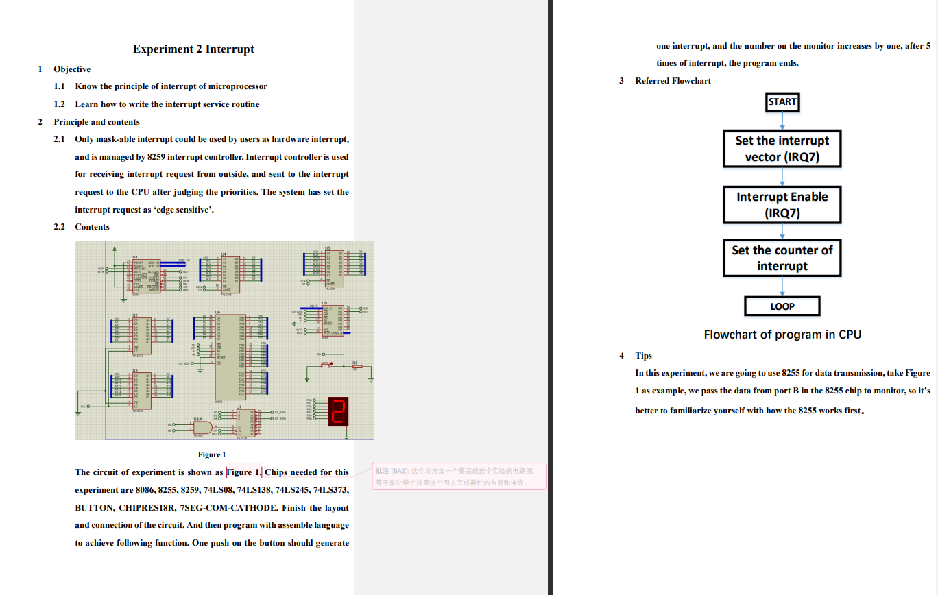Click the red 7-segment display showing 2
Image resolution: width=938 pixels, height=595 pixels.
(x=339, y=412)
